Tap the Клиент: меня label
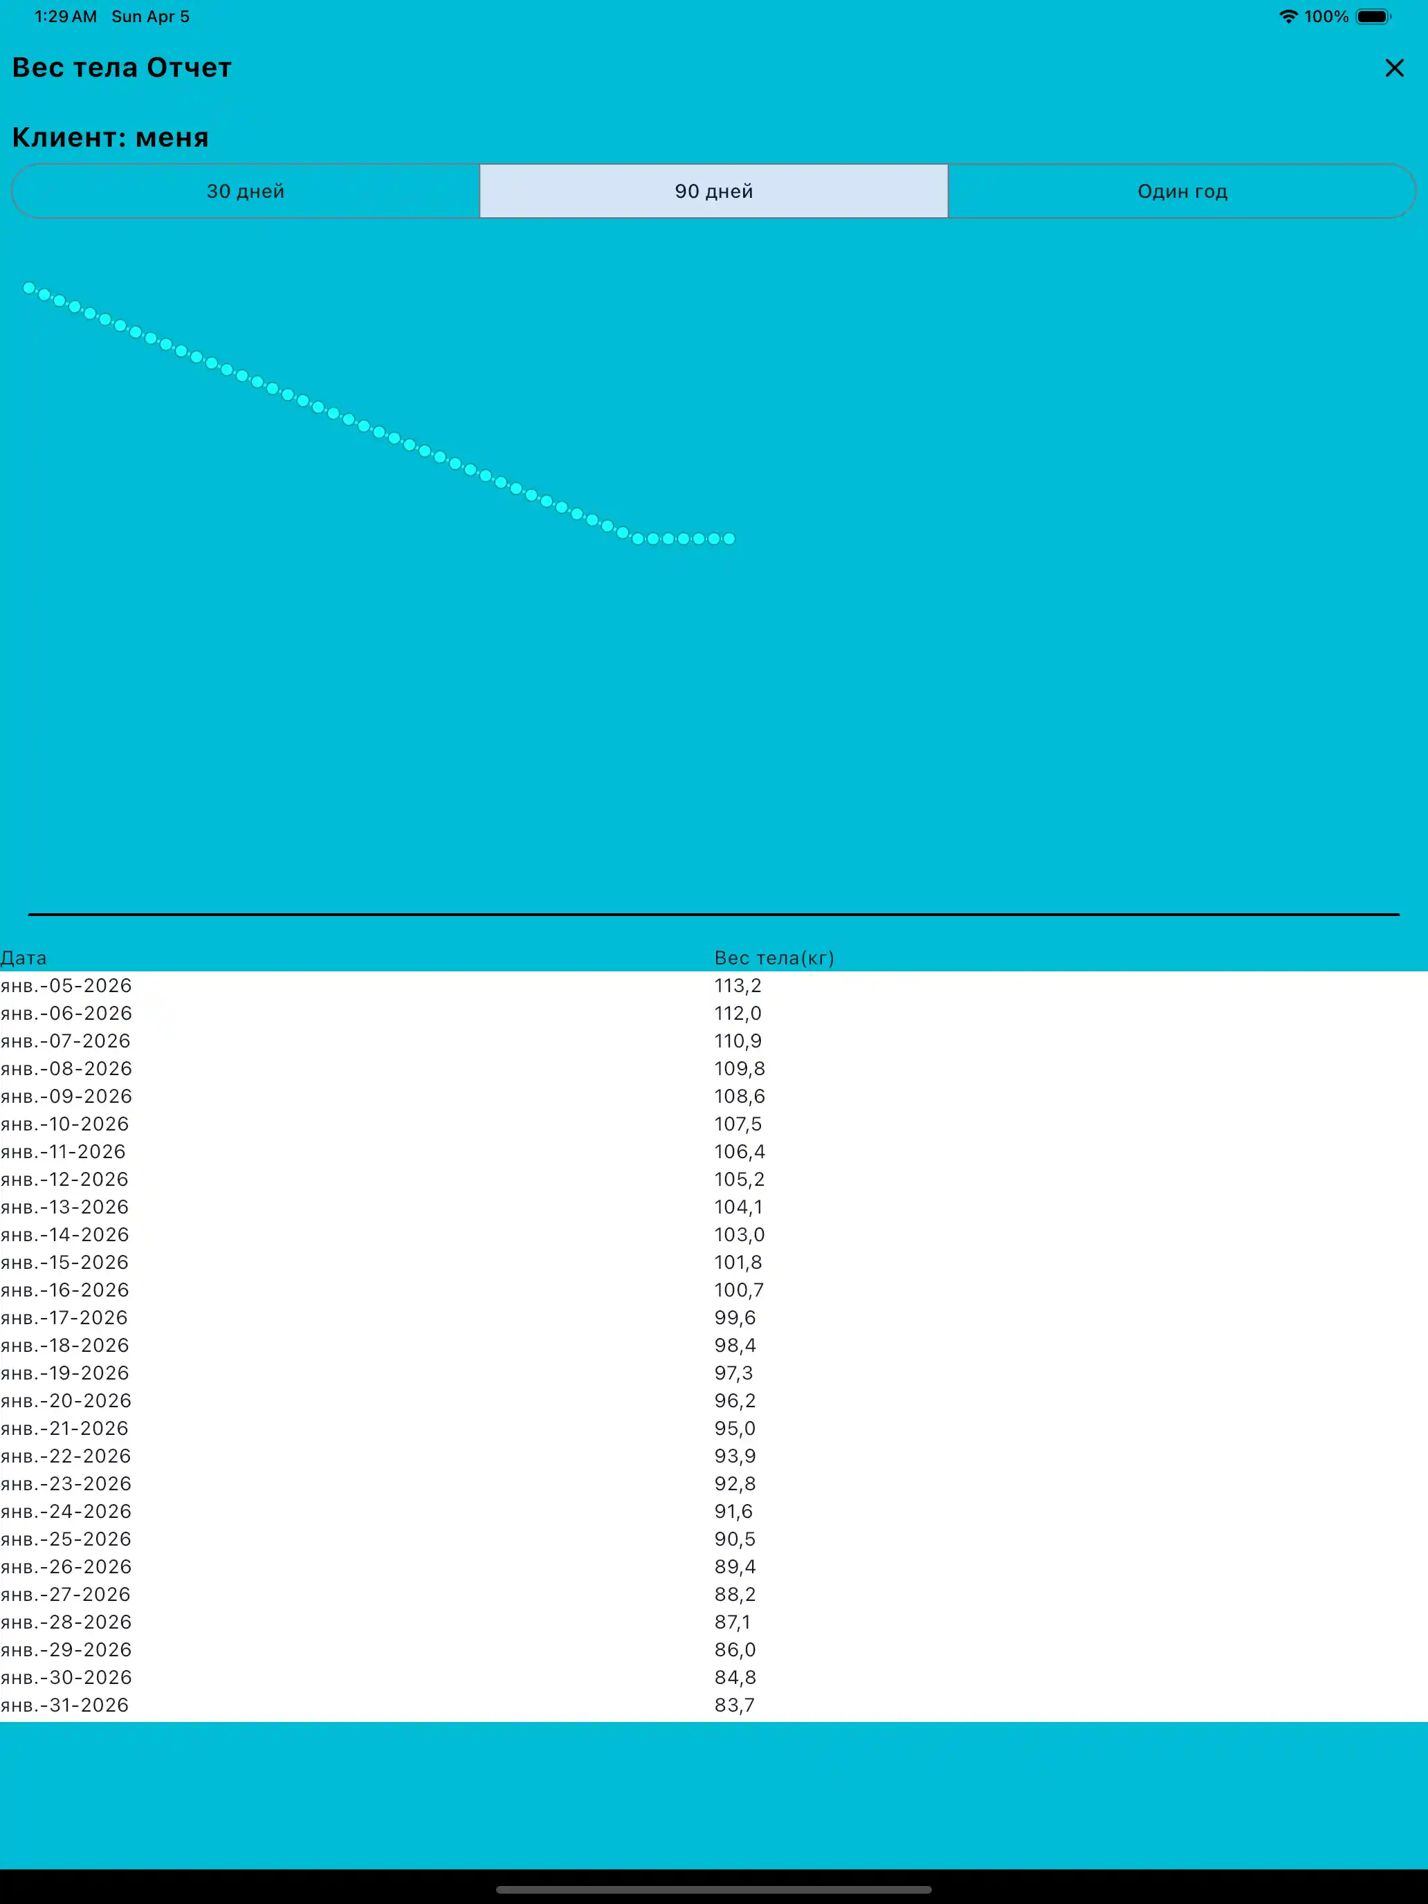 click(110, 138)
